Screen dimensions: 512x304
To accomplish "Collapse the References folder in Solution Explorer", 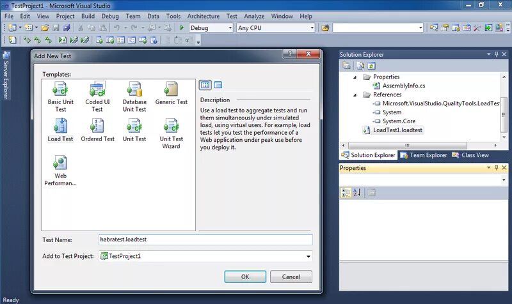I will 355,95.
